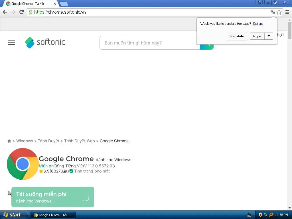The height and width of the screenshot is (219, 292).
Task: Click the Google Chrome breadcrumb text
Action: 114,141
